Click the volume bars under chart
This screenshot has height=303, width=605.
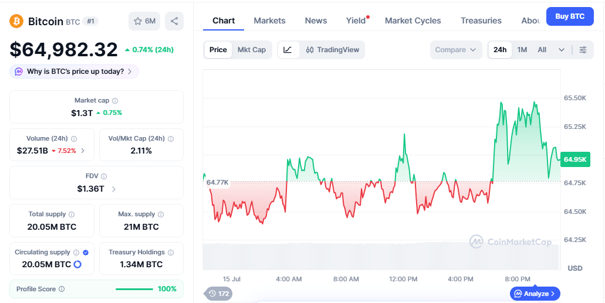click(x=381, y=256)
